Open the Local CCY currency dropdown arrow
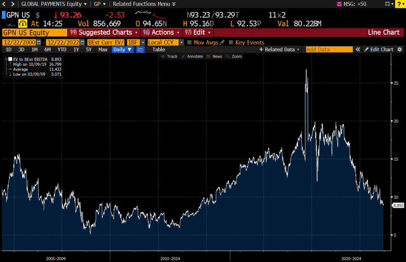 (181, 42)
